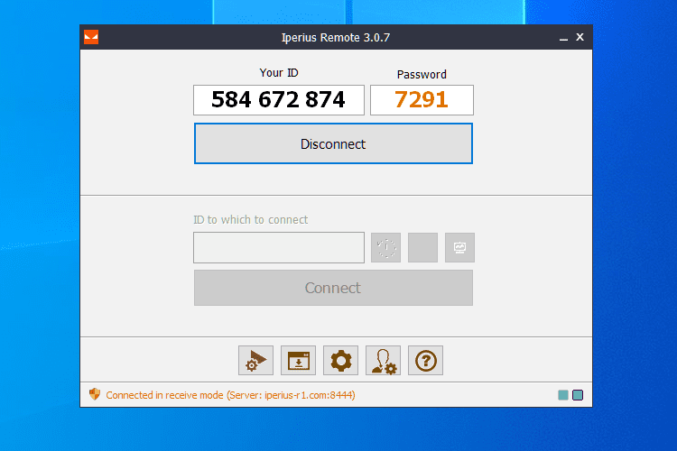Click the blank grey square button beside history
This screenshot has height=451, width=677.
[422, 248]
